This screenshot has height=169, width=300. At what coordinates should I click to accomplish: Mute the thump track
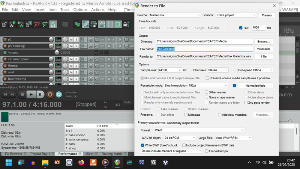[71, 66]
